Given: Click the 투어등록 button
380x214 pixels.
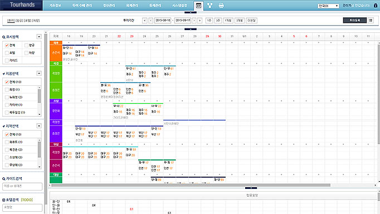Looking at the screenshot, I should [x=355, y=21].
